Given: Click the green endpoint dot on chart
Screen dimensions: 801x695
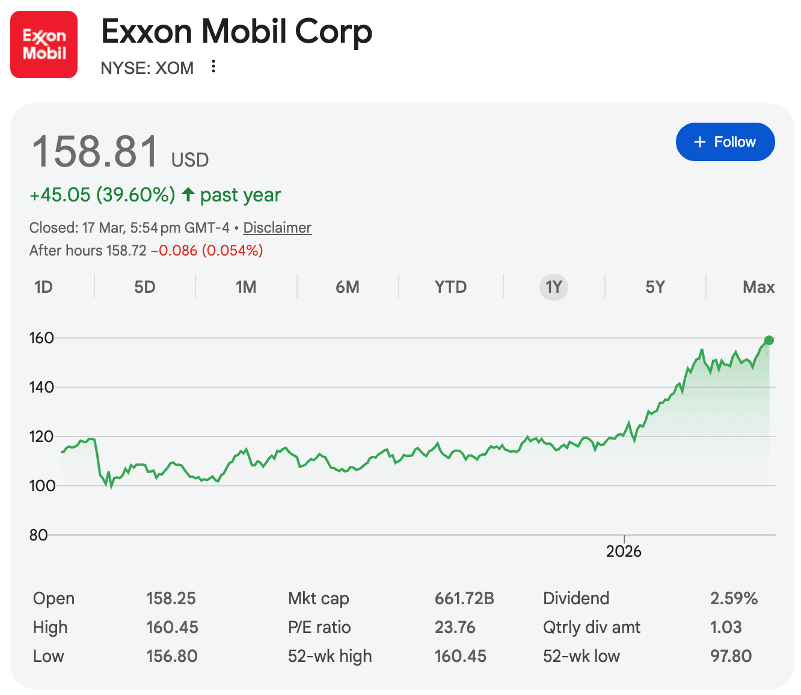Looking at the screenshot, I should (769, 340).
